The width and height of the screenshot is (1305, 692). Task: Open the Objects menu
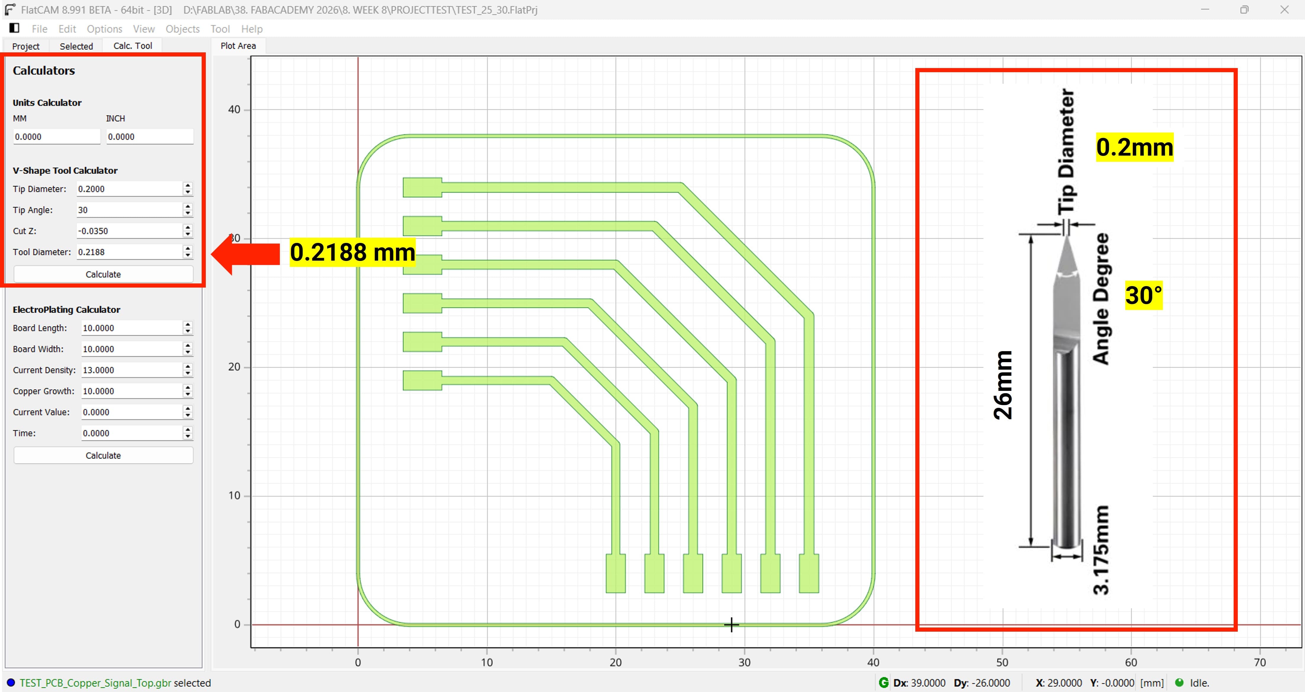tap(182, 29)
